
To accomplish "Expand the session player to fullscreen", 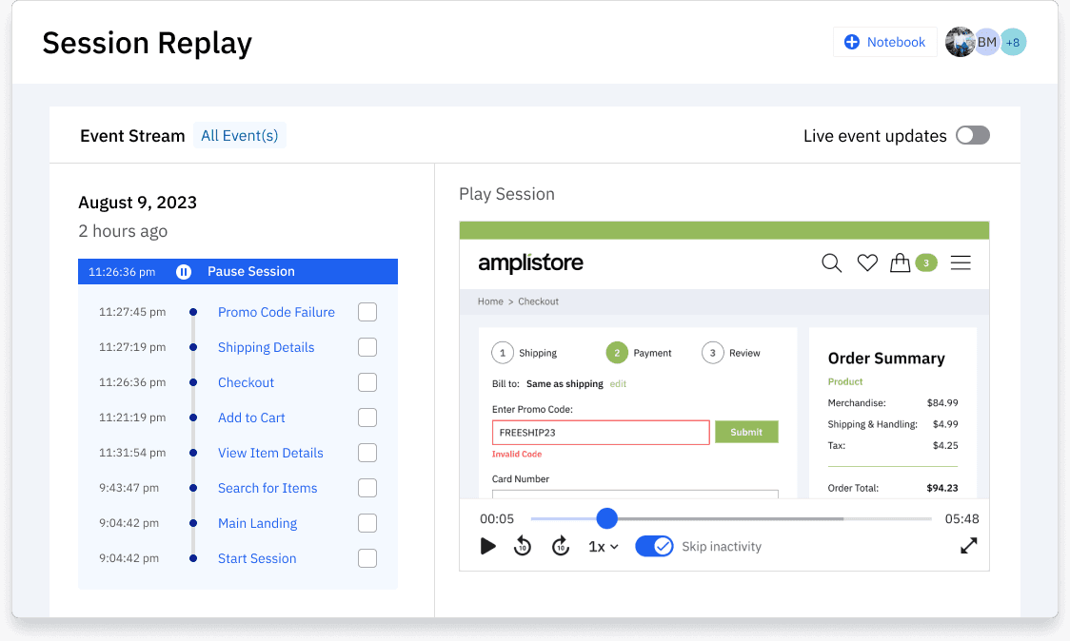I will [968, 546].
